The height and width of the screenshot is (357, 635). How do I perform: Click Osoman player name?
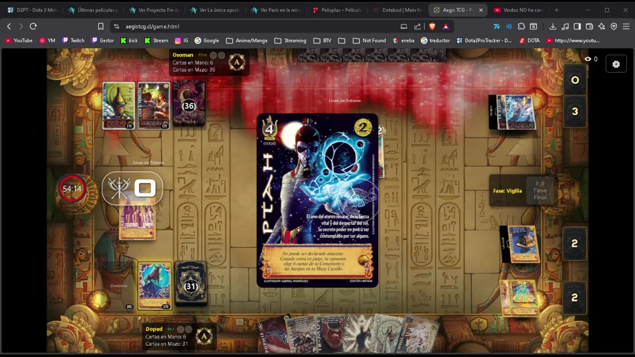pyautogui.click(x=183, y=55)
